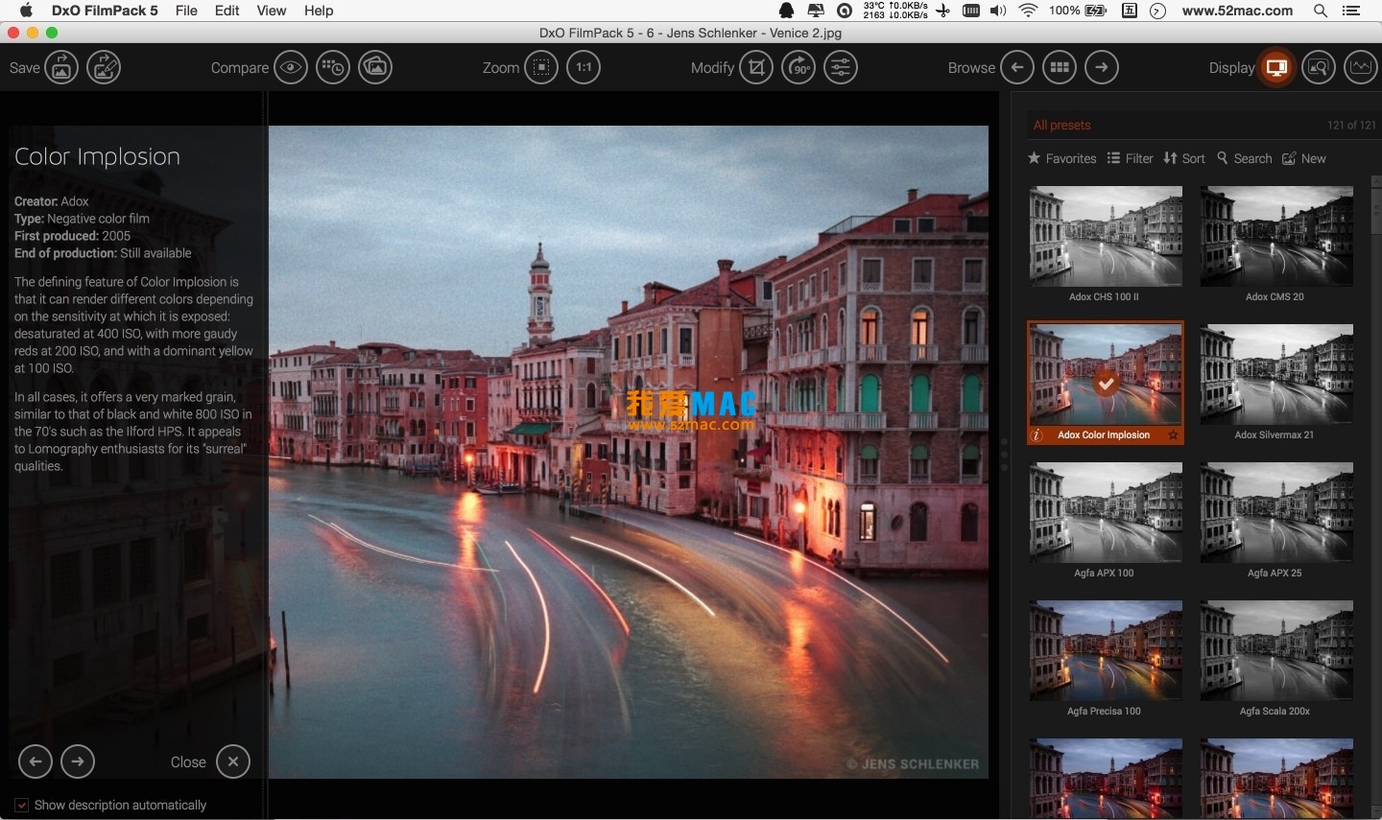
Task: Open the presets Filter options
Action: (x=1130, y=158)
